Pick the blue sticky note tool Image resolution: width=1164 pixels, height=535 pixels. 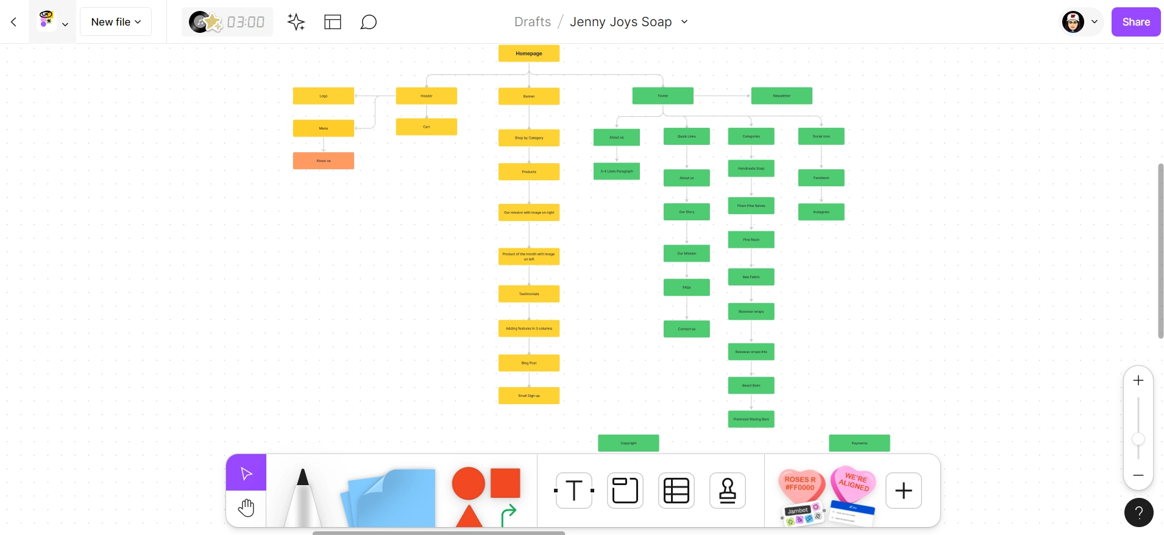389,497
